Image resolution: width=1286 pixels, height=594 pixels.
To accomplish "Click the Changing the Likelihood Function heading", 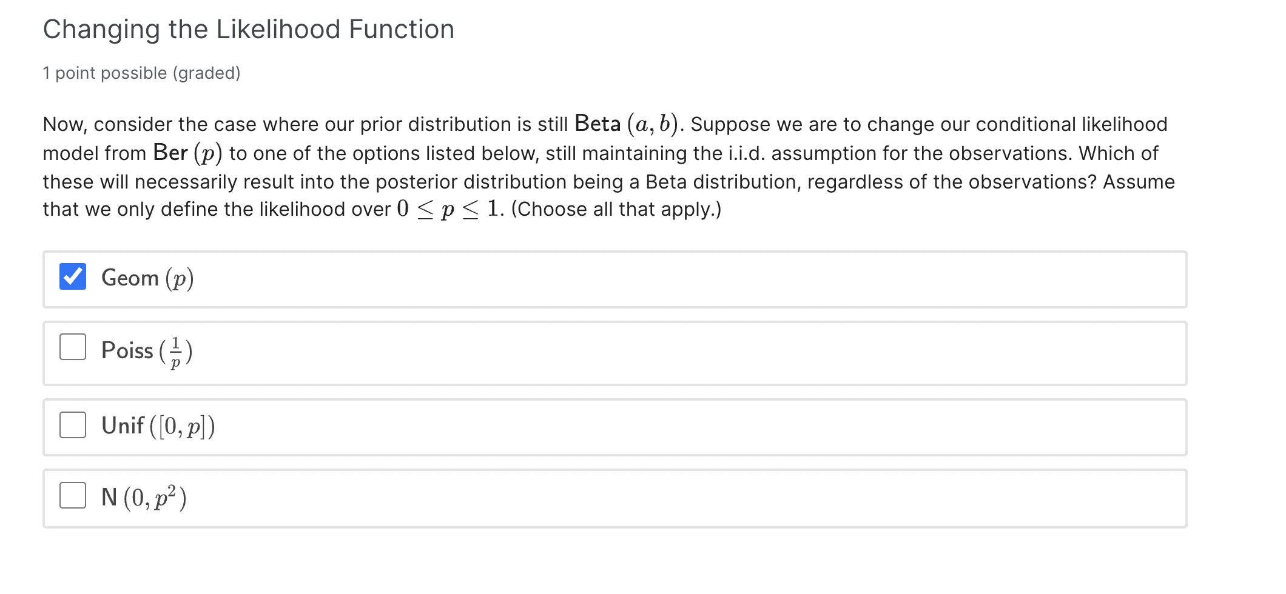I will pyautogui.click(x=248, y=28).
